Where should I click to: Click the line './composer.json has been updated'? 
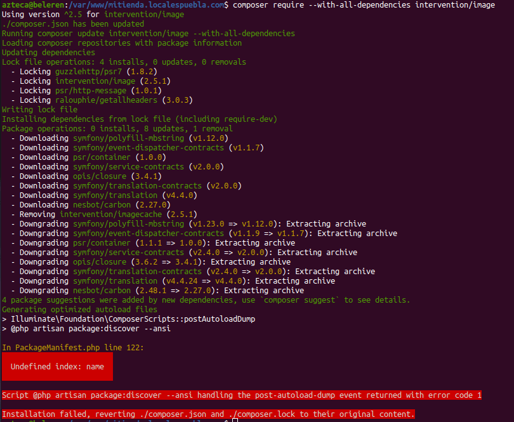[x=73, y=24]
